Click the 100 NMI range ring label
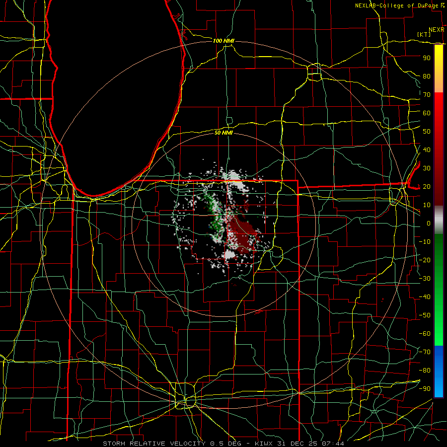The image size is (447, 447). click(x=223, y=41)
